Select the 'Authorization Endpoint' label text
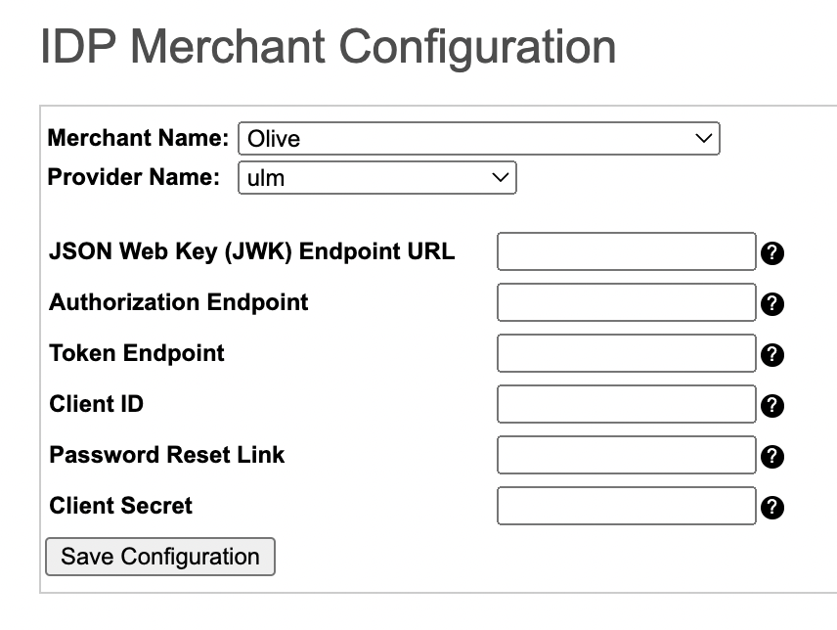The width and height of the screenshot is (837, 630). (x=179, y=302)
